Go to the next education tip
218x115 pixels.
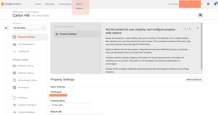coord(189,28)
